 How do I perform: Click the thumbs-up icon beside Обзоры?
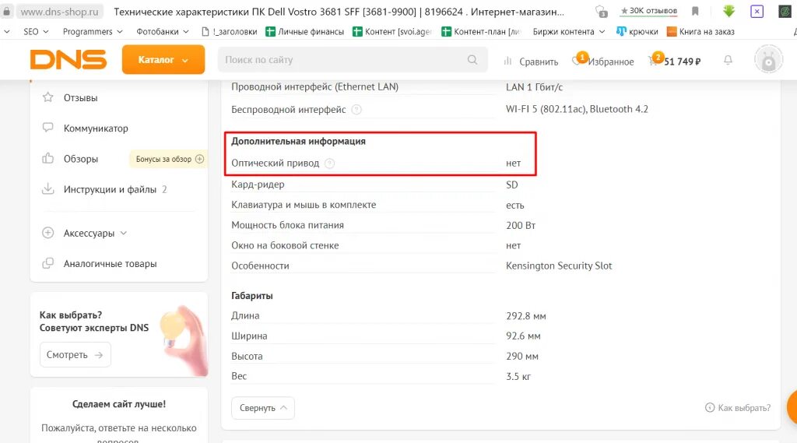[47, 158]
